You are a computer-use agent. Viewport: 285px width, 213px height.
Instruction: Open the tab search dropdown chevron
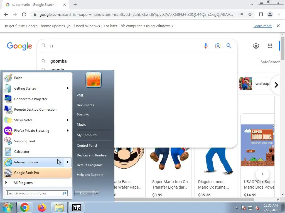252,5
